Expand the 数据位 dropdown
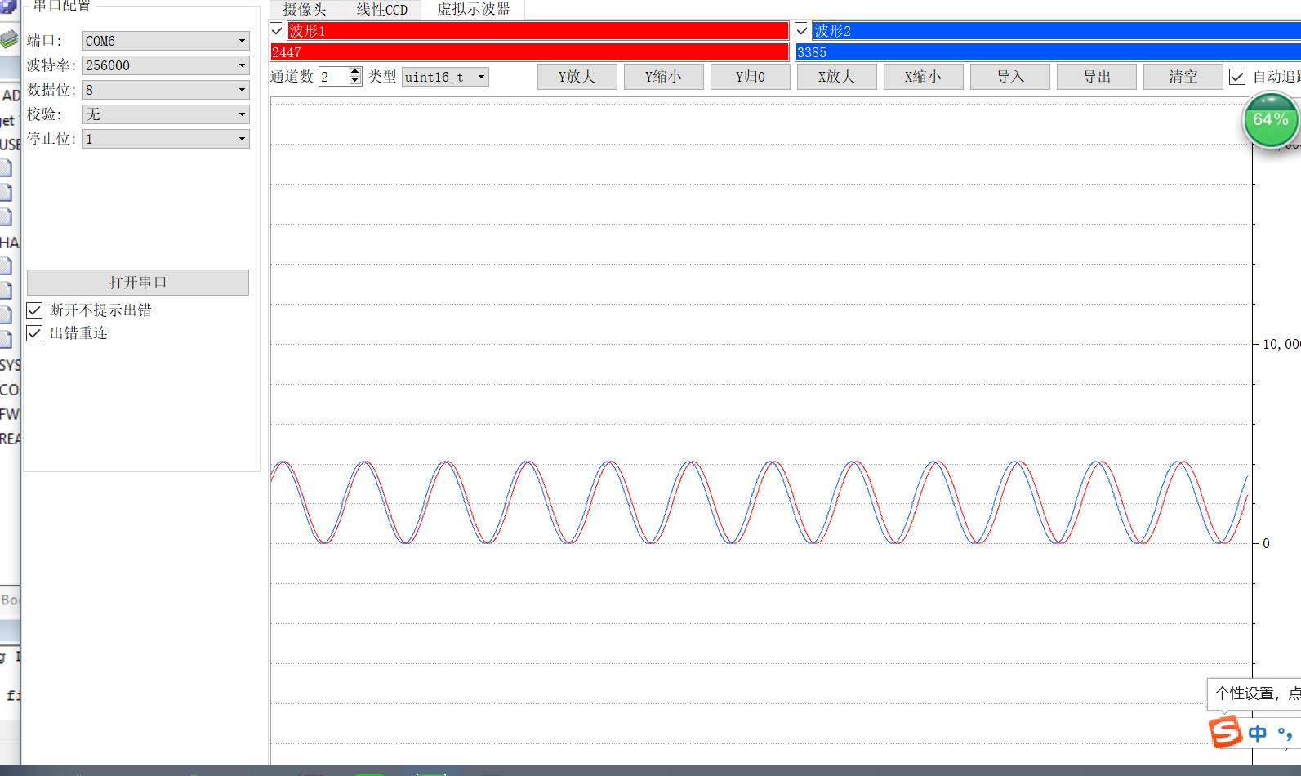This screenshot has height=776, width=1301. (x=166, y=90)
